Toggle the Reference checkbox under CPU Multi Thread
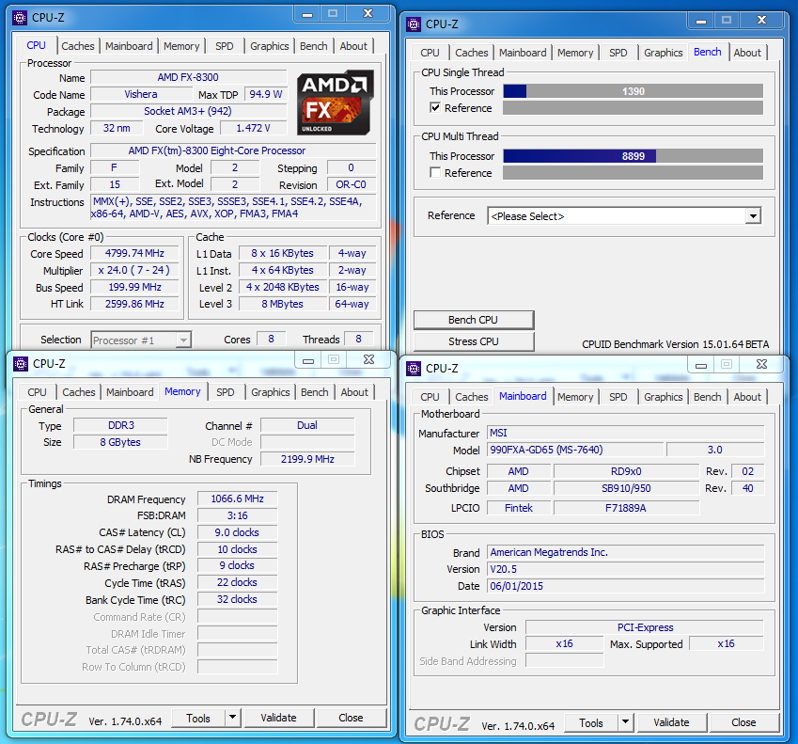 [x=435, y=173]
